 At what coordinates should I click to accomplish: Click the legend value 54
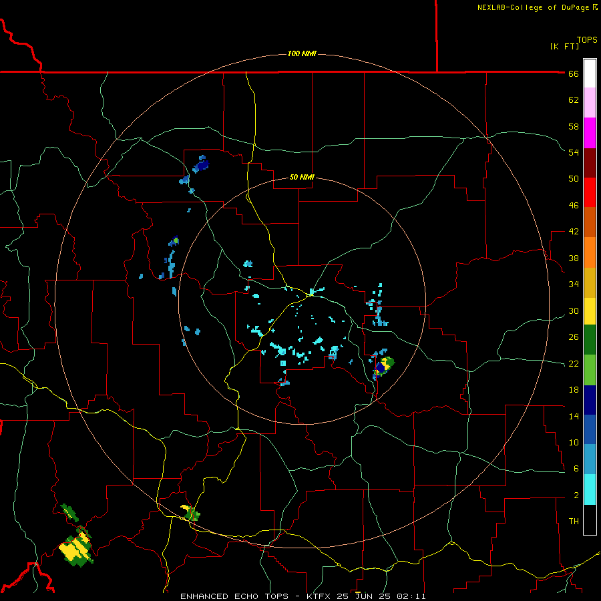(574, 152)
